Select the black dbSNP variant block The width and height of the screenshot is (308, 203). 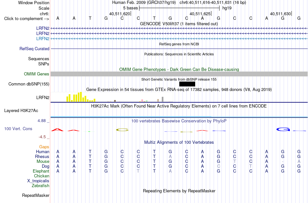187,84
